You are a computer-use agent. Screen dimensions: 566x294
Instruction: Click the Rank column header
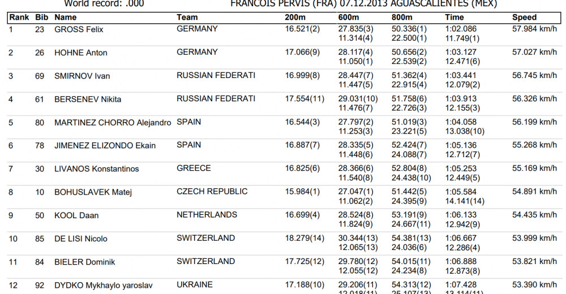tap(19, 18)
